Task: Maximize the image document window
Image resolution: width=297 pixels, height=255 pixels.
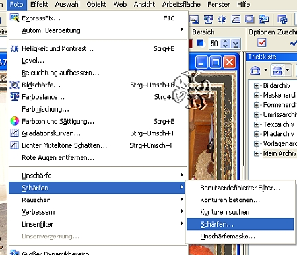Action: click(215, 62)
